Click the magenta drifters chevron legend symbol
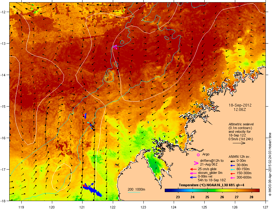 click(x=196, y=163)
